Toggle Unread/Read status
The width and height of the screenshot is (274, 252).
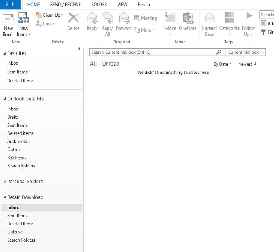209,25
